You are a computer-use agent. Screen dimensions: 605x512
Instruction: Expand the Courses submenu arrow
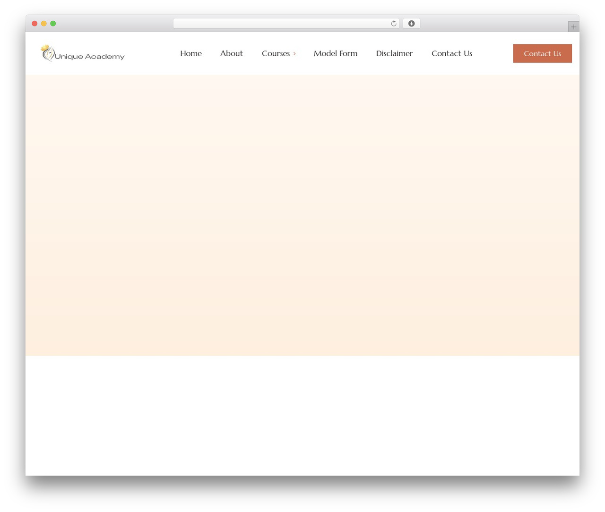coord(294,54)
